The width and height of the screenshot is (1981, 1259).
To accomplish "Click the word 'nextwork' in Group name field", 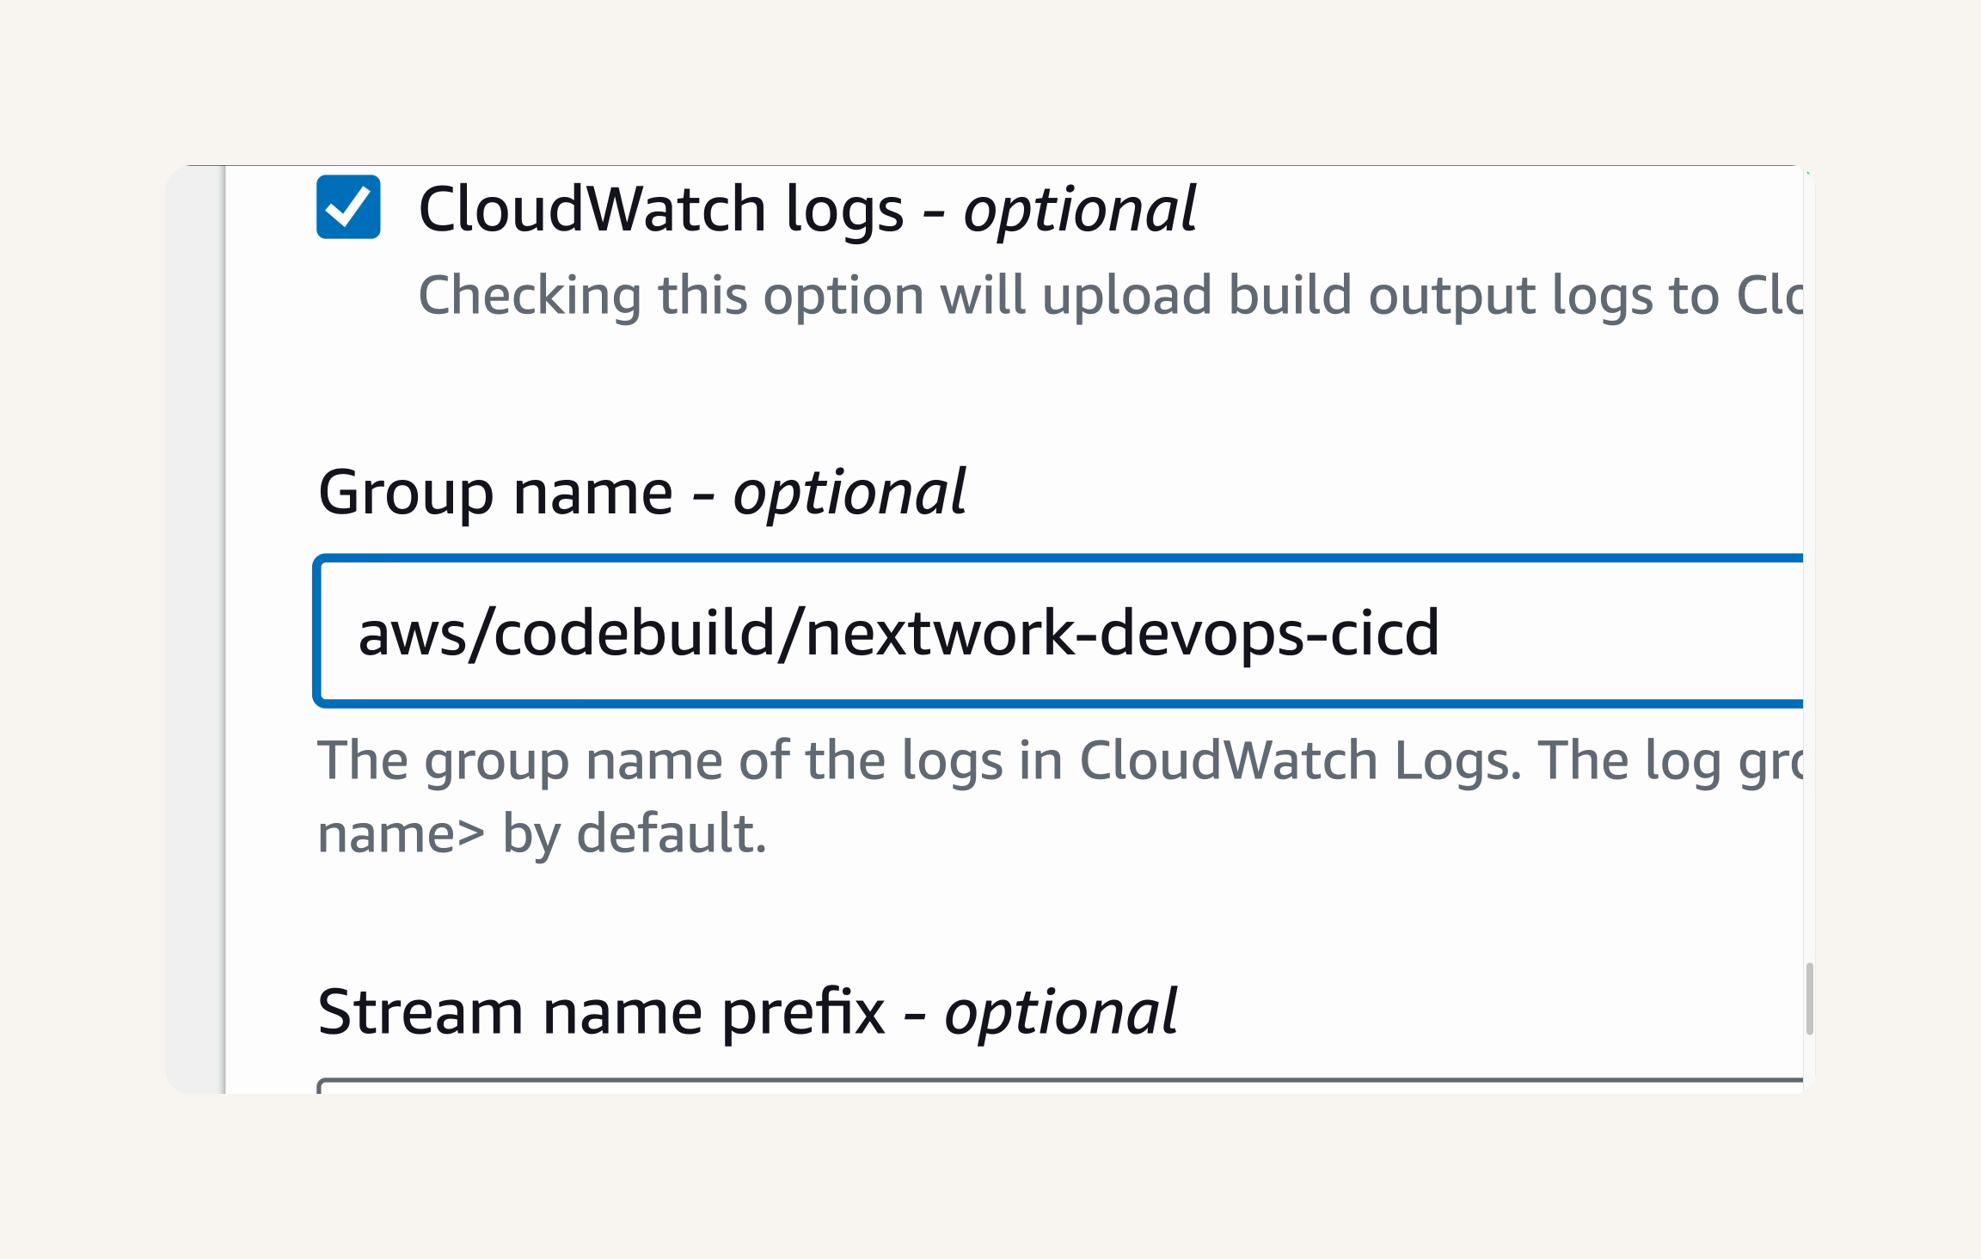I will coord(940,633).
